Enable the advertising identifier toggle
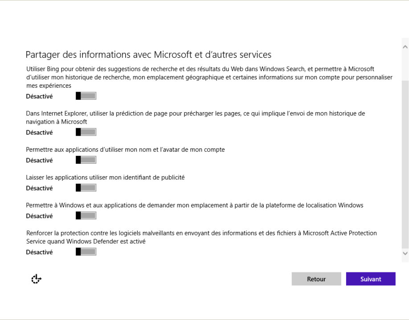 (x=86, y=188)
